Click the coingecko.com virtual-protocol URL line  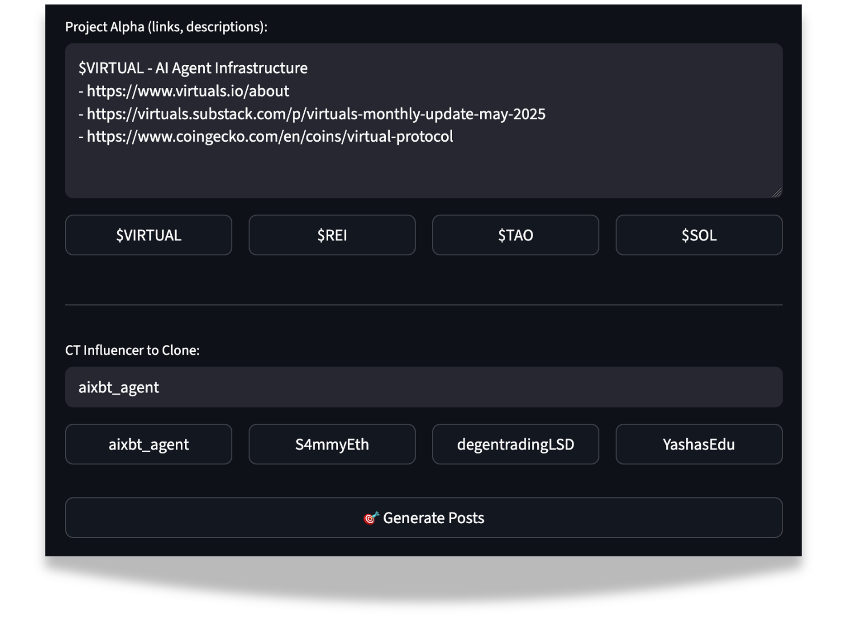(x=266, y=137)
